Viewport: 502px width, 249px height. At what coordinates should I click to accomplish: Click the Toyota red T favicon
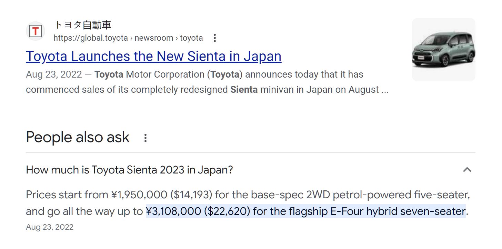click(36, 31)
